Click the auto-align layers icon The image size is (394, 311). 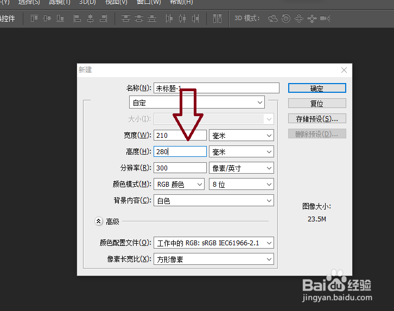(x=218, y=18)
